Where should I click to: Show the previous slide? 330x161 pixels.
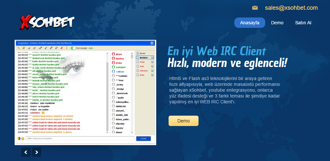(26, 152)
